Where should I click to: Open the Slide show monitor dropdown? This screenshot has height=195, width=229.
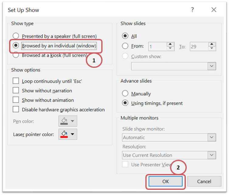tap(212, 137)
